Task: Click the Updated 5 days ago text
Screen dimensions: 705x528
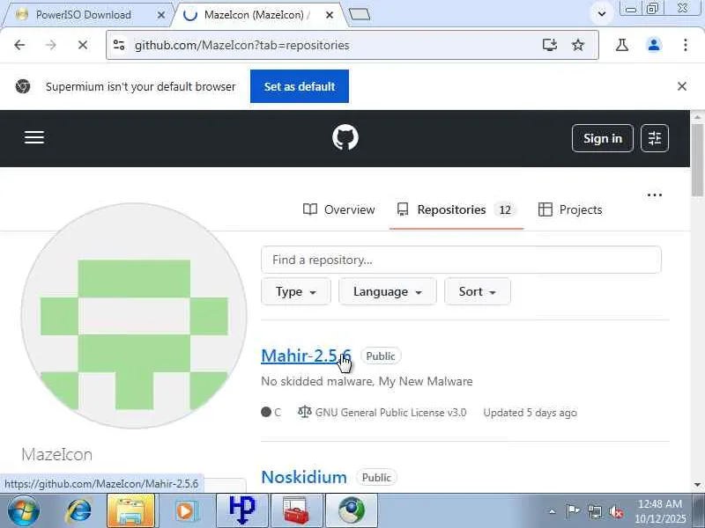Action: [x=531, y=413]
